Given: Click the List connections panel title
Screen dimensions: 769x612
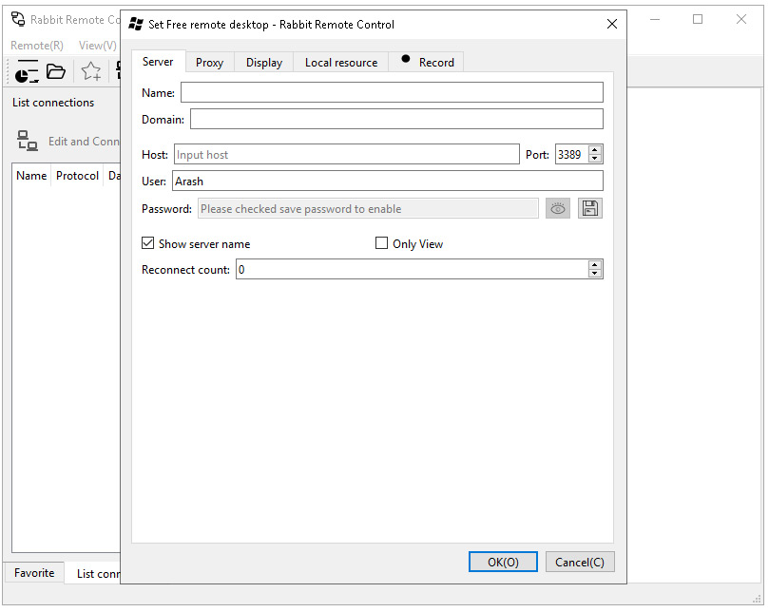Looking at the screenshot, I should coord(53,103).
